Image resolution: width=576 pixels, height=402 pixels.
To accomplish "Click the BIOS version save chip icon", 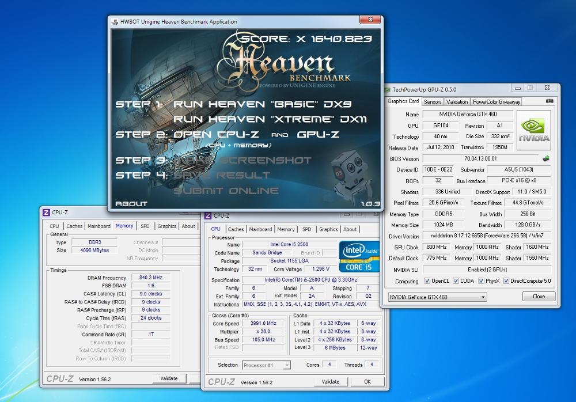I will (546, 159).
